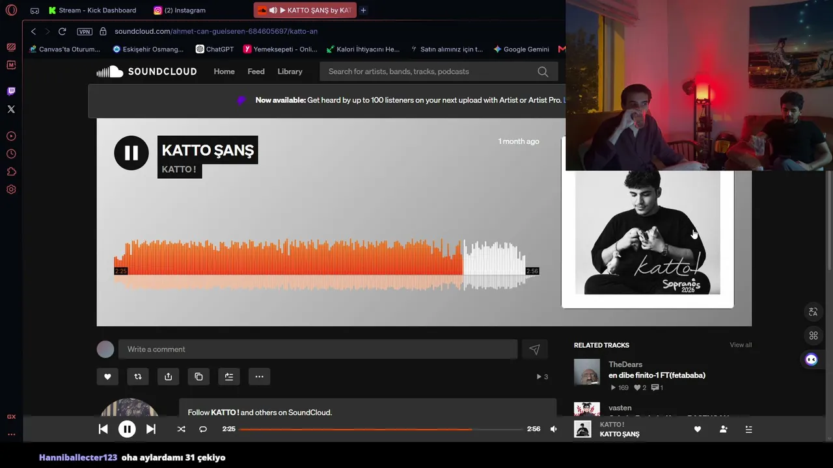Jump to a position in the orange waveform

(327, 265)
